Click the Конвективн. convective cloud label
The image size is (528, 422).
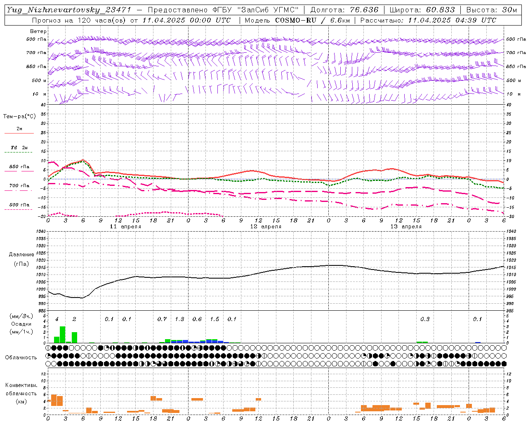[x=21, y=385]
